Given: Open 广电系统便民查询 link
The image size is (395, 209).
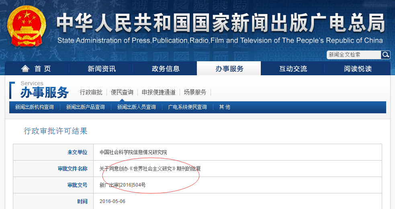Looking at the screenshot, I should point(187,107).
